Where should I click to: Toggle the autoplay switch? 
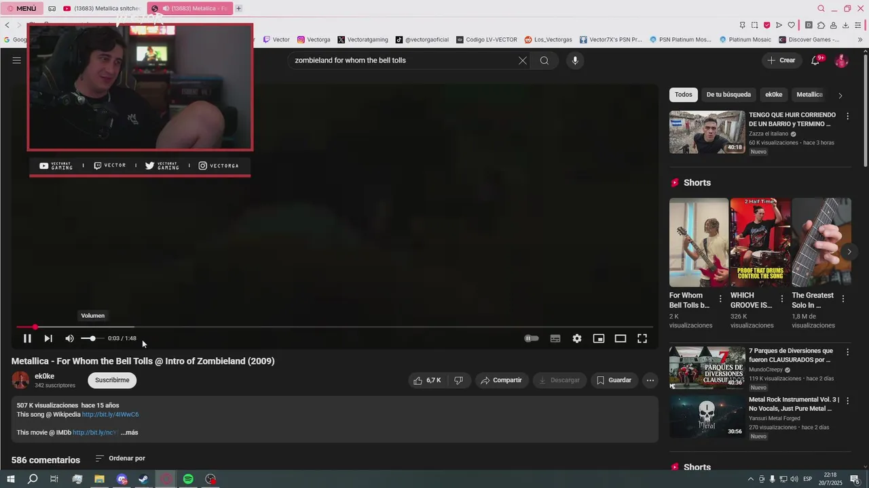(532, 338)
